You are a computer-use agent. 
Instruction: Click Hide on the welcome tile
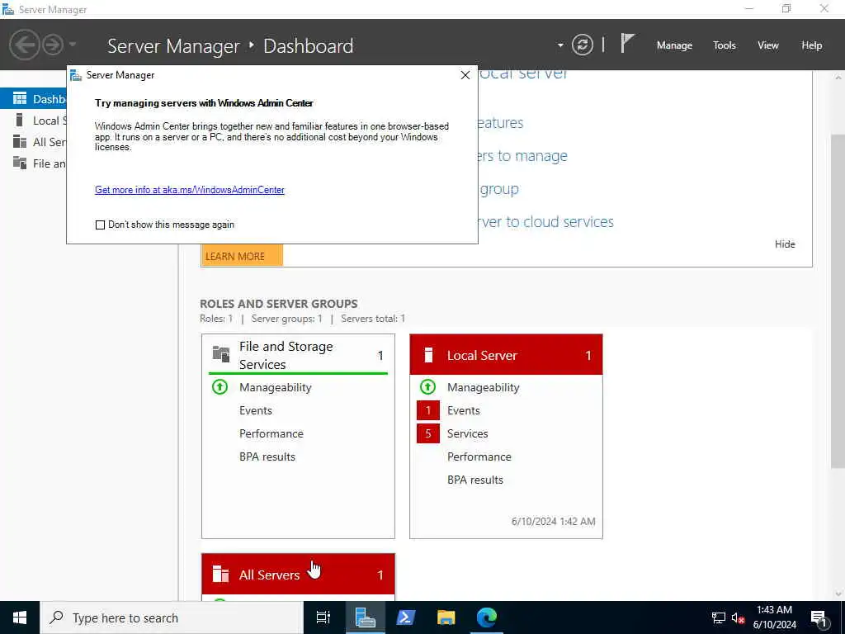785,244
